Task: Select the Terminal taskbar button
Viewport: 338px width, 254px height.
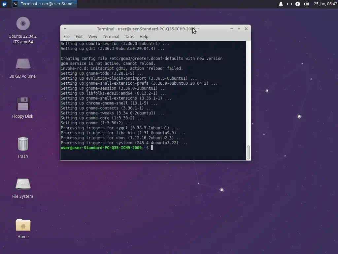Action: point(44,4)
